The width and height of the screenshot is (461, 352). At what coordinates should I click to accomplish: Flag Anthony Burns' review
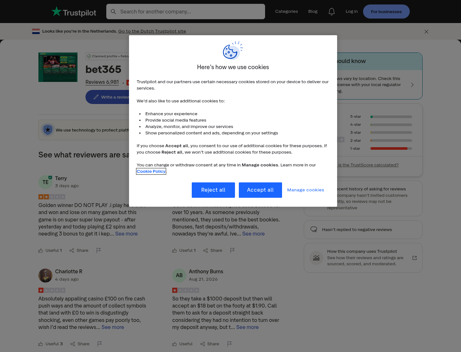coord(230,344)
